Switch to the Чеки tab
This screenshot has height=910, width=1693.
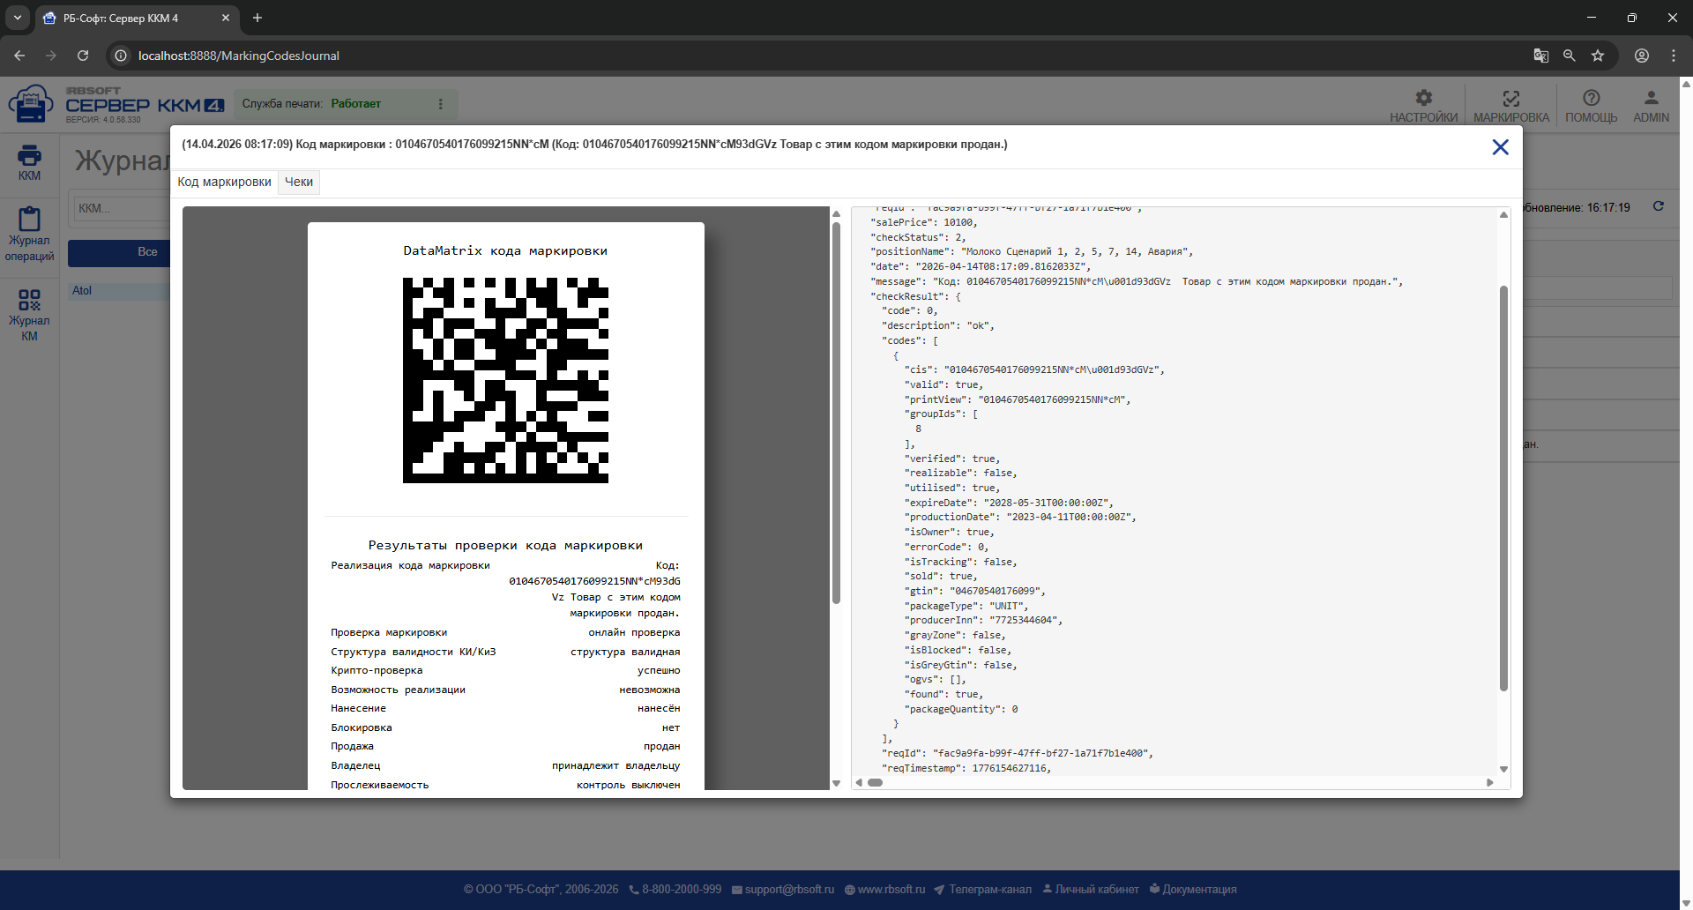299,182
